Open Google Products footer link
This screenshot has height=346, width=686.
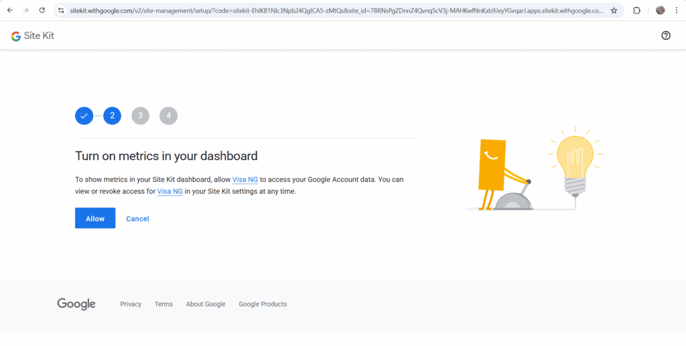coord(263,304)
